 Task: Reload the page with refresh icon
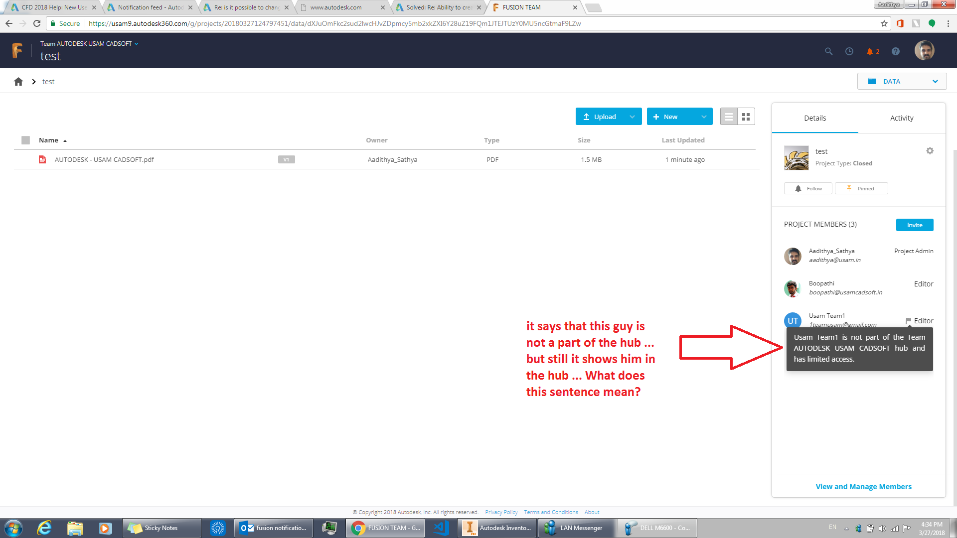pyautogui.click(x=37, y=23)
